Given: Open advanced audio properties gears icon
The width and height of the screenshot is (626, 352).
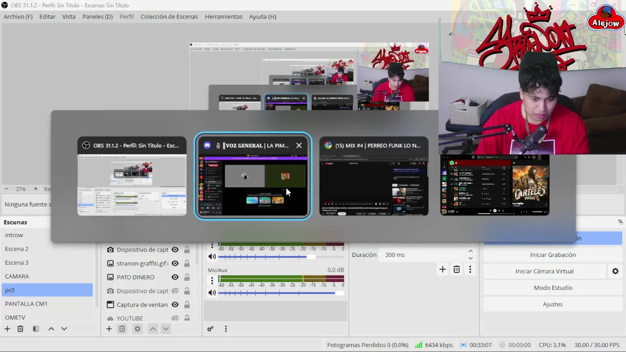Looking at the screenshot, I should coord(210,329).
